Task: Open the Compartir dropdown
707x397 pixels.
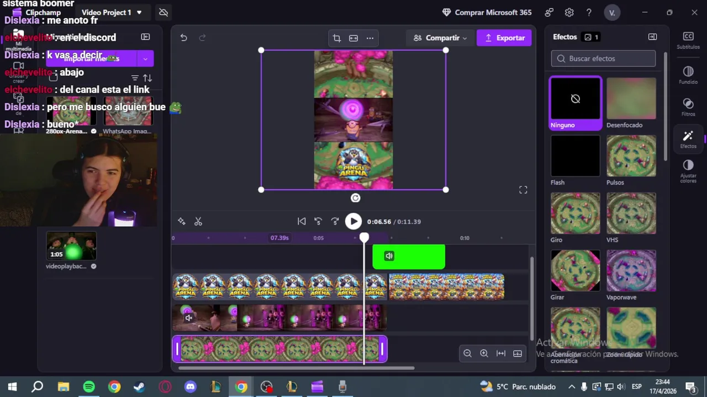Action: [440, 38]
